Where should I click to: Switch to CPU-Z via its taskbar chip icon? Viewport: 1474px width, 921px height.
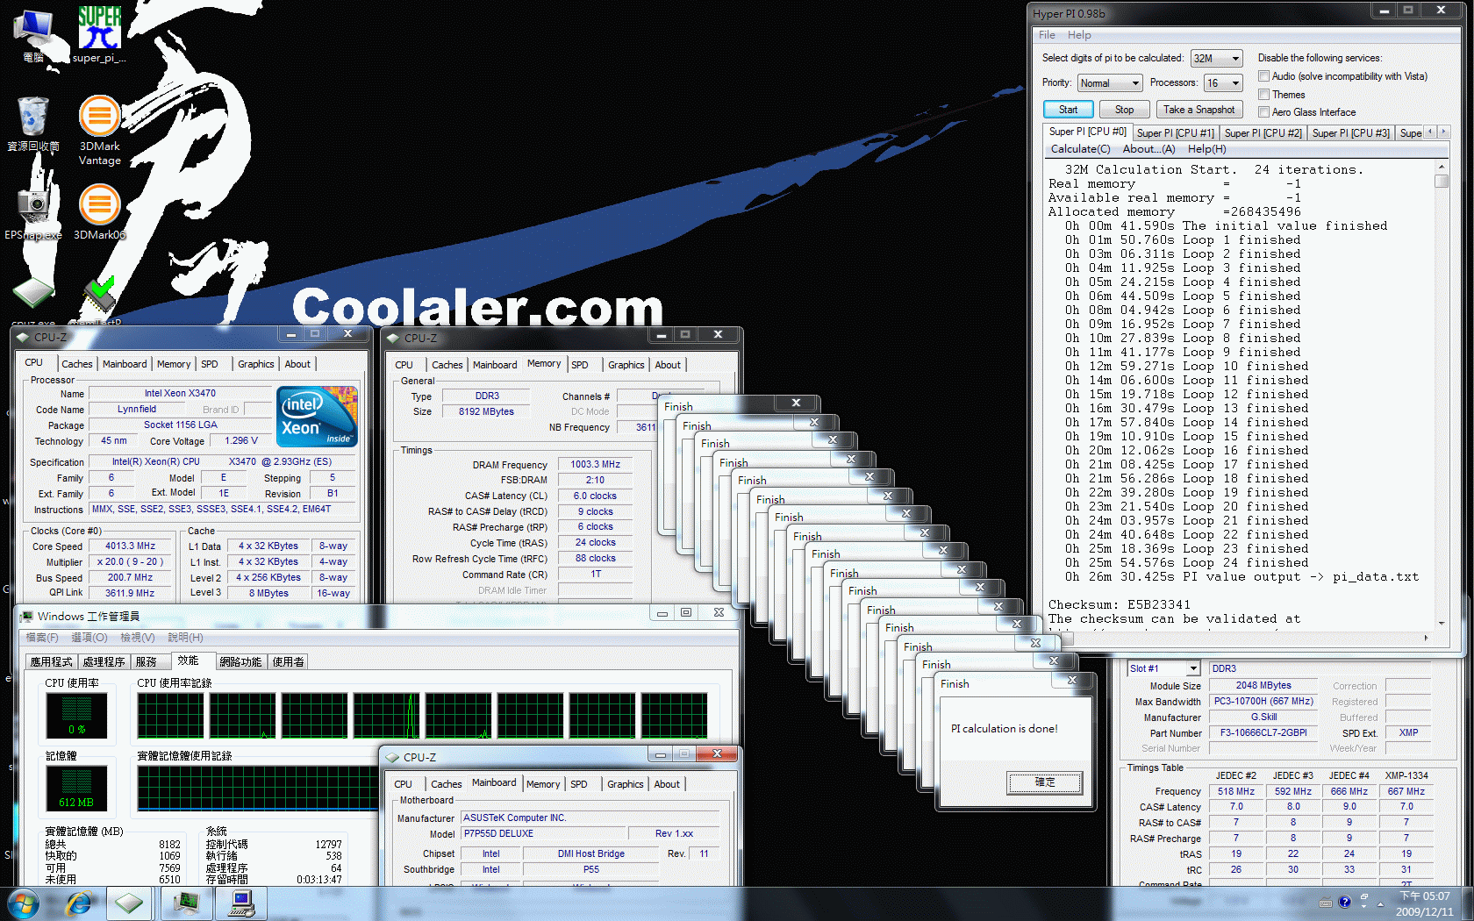(x=128, y=903)
